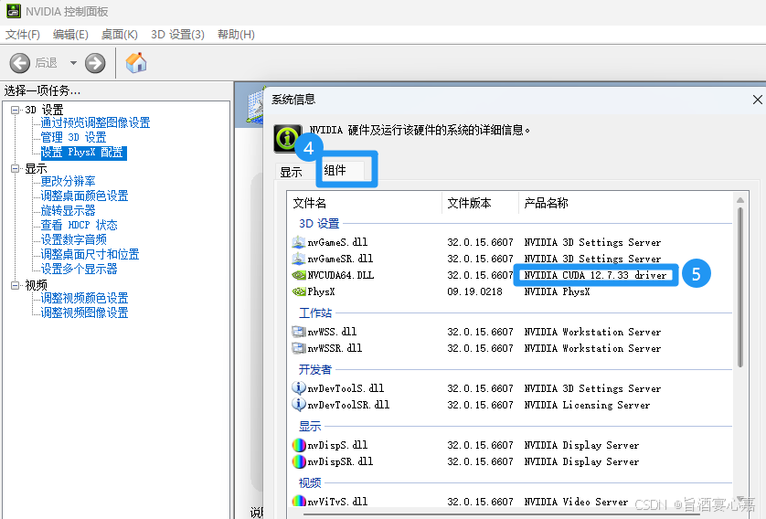Viewport: 766px width, 519px height.
Task: Click the nvGameS.dll file icon
Action: click(x=299, y=241)
